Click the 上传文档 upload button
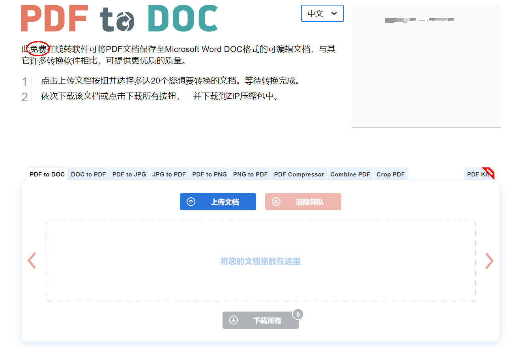The height and width of the screenshot is (347, 520). pyautogui.click(x=218, y=202)
